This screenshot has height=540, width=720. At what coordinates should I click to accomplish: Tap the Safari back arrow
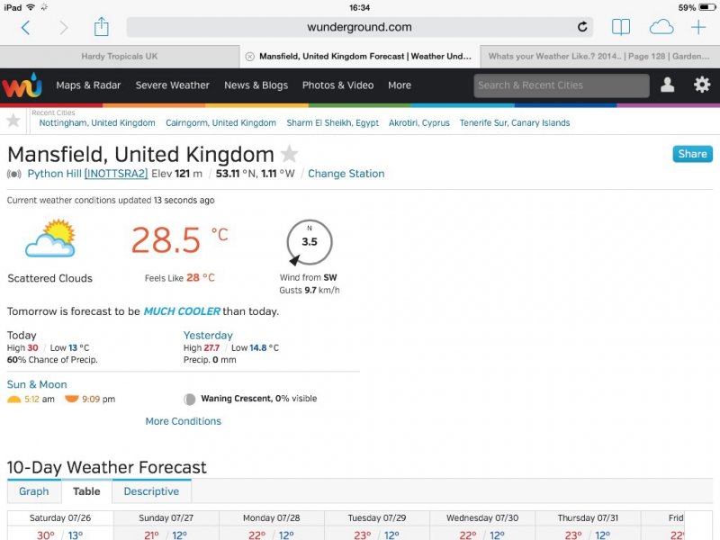[x=25, y=28]
